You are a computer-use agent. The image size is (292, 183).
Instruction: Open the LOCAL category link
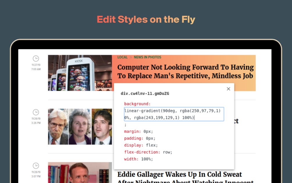(122, 57)
